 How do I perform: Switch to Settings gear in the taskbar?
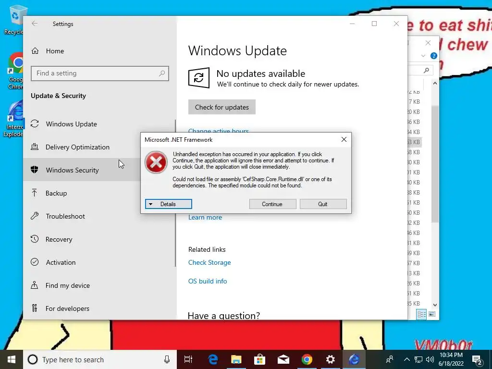330,359
